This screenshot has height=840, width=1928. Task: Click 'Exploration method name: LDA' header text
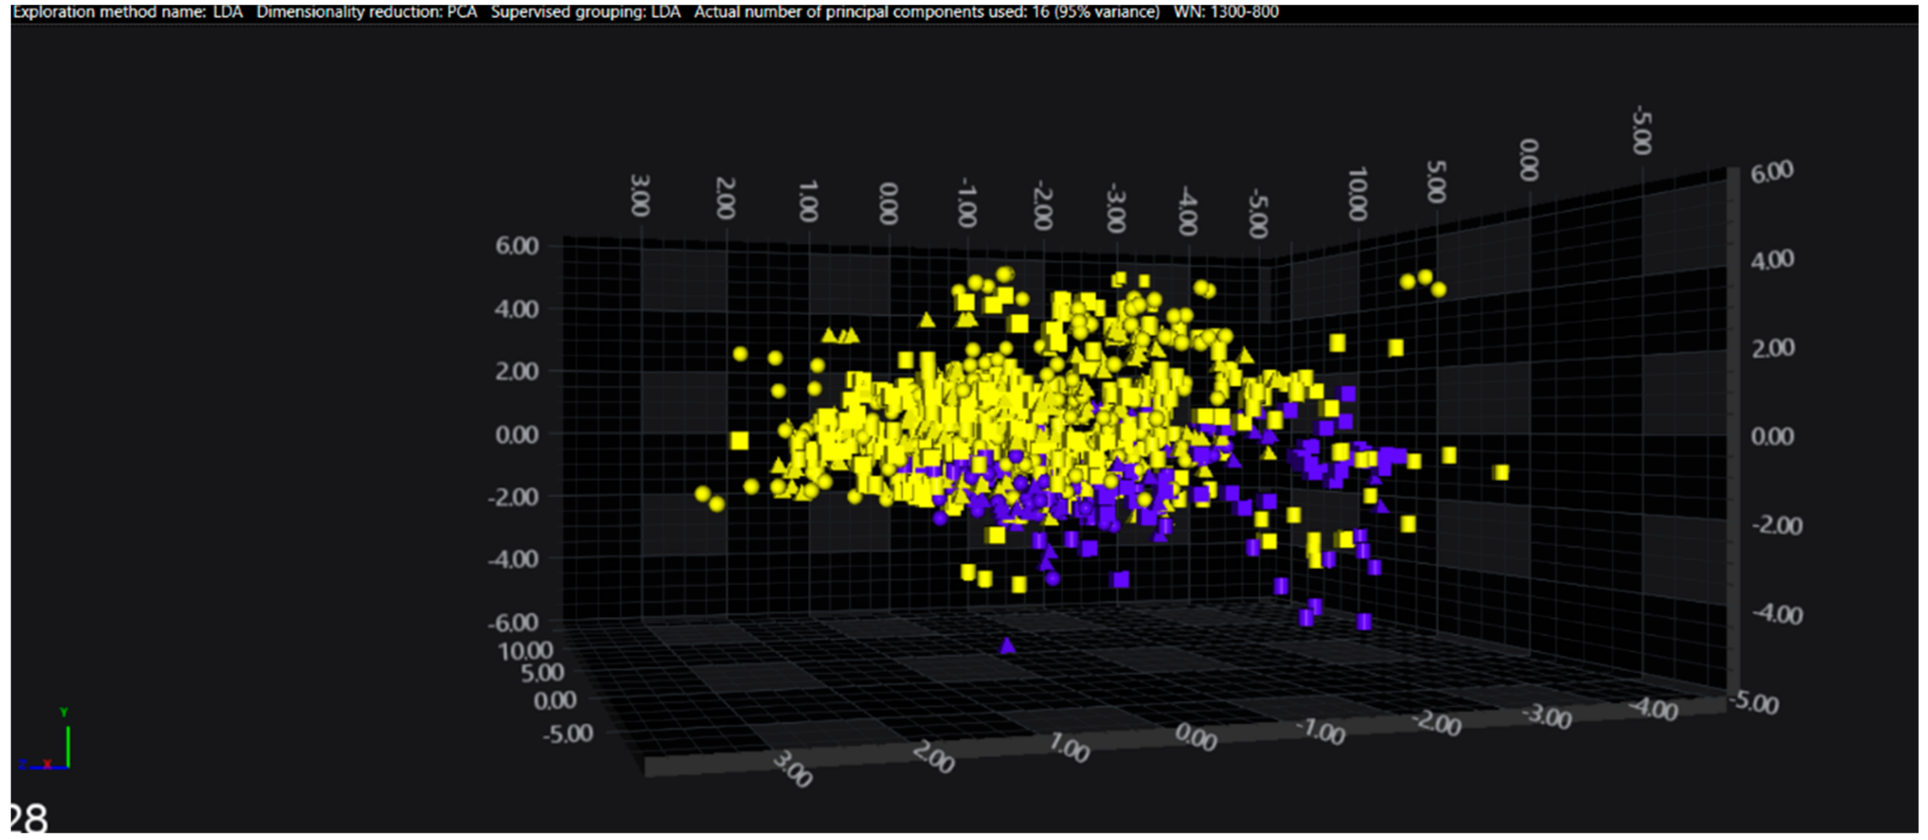127,11
